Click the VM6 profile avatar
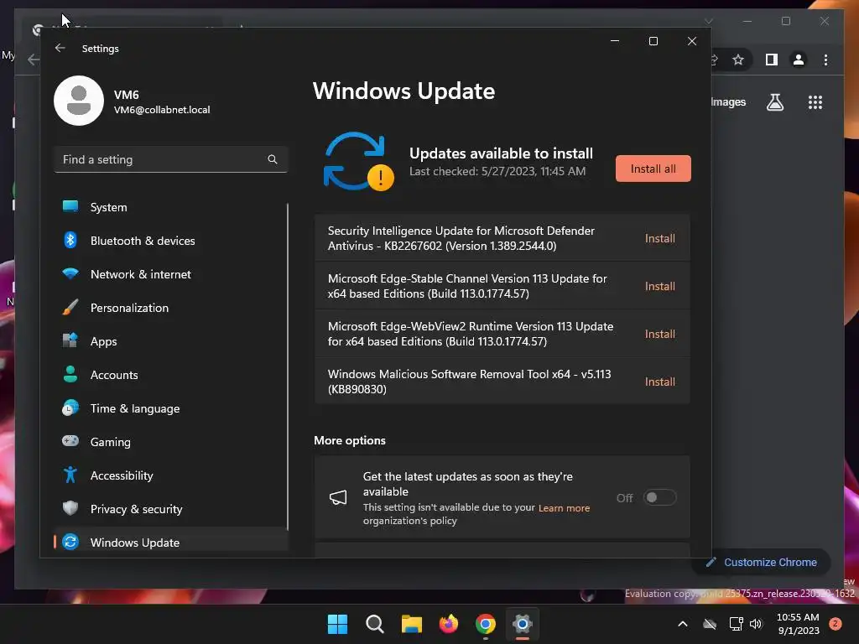Screen dimensions: 859x644 tap(79, 101)
